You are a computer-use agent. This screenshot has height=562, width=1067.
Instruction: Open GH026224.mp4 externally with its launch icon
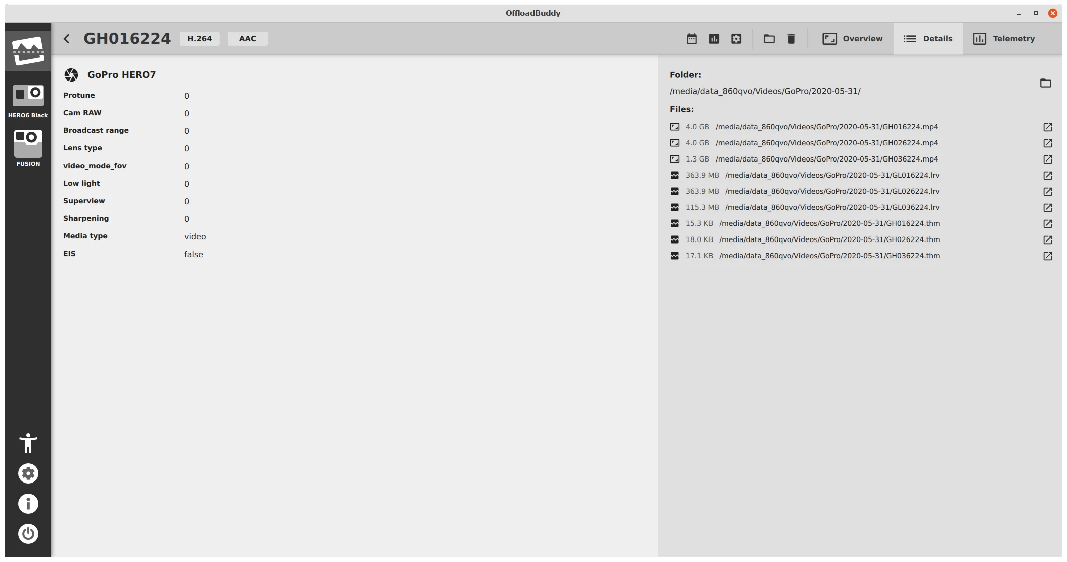tap(1048, 143)
